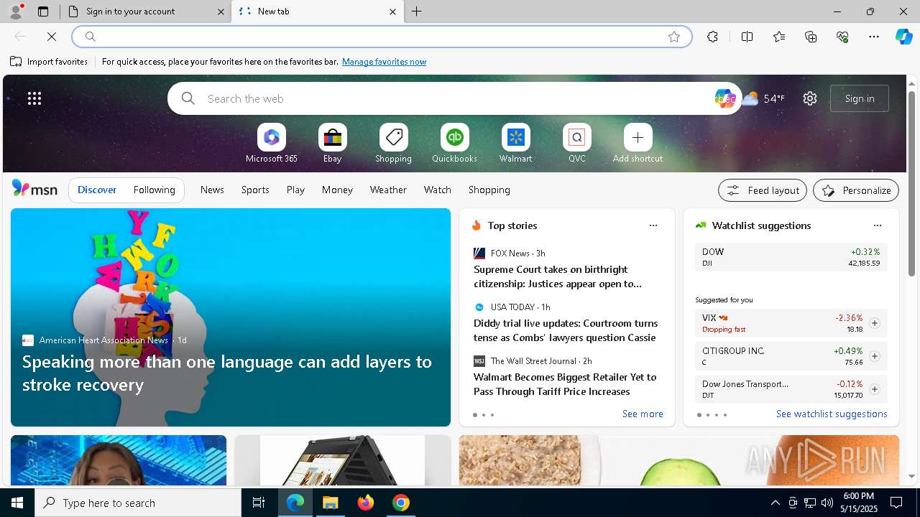
Task: Open Windows Start menu
Action: click(17, 503)
